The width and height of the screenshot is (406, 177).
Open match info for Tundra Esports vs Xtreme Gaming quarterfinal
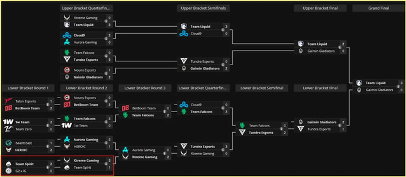tap(223, 150)
